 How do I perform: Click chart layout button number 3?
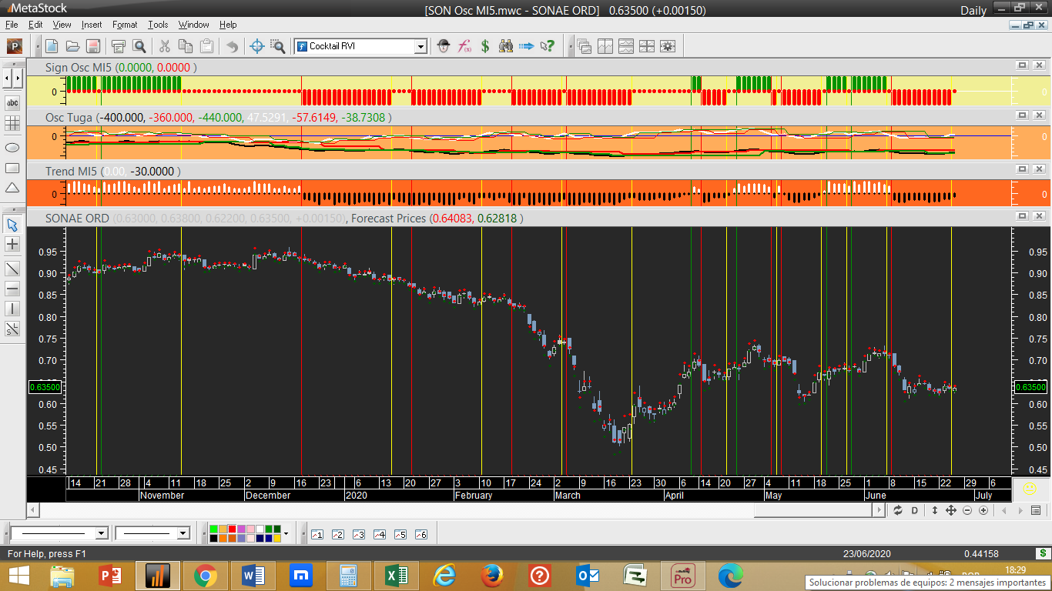pos(358,534)
